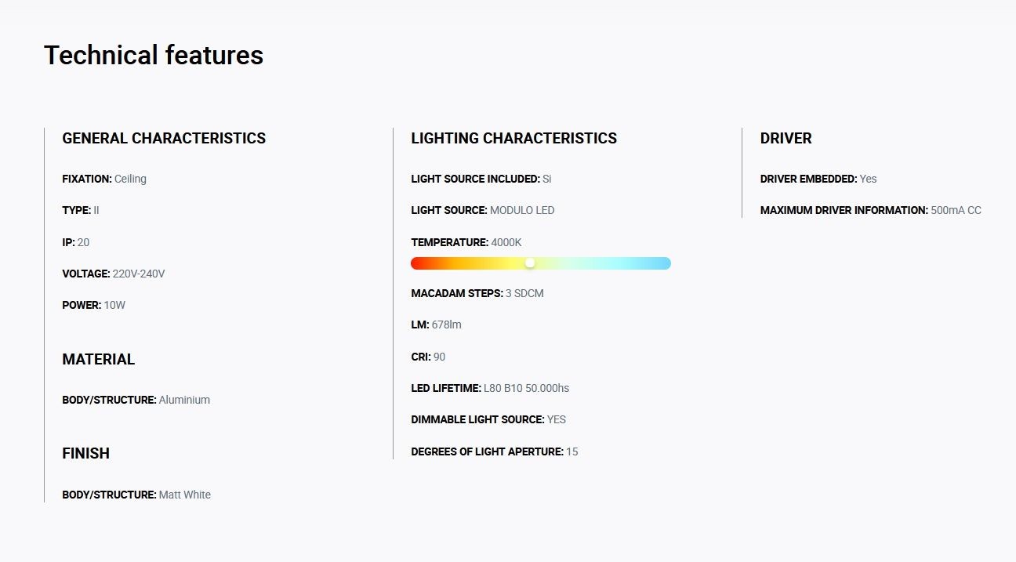Click the Matt White finish value
This screenshot has height=562, width=1016.
185,495
